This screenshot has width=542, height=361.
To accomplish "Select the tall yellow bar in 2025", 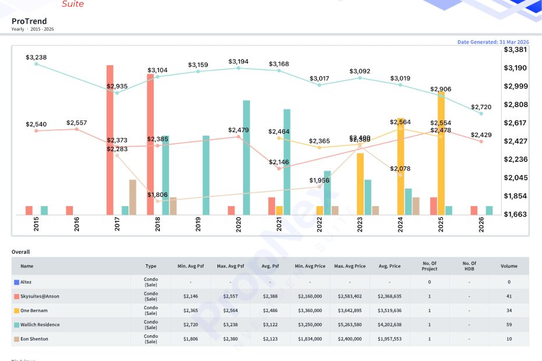I will 441,153.
